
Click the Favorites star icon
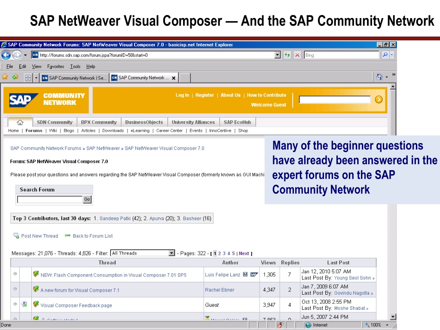click(x=5, y=76)
